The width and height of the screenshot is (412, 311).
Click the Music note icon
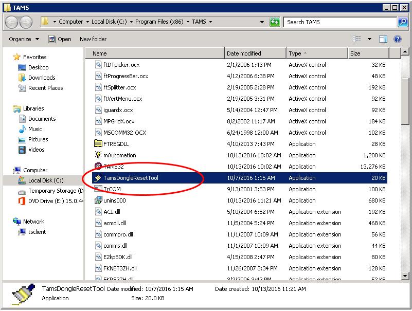pyautogui.click(x=22, y=129)
